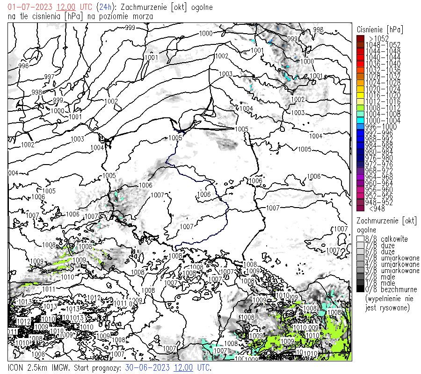
Task: Click the 960-964 hPa magenta-purple swatch
Action: point(360,184)
